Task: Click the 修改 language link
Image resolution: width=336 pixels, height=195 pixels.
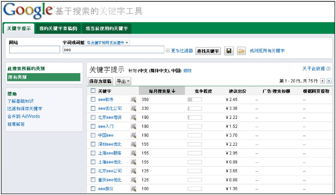Action: pyautogui.click(x=187, y=71)
